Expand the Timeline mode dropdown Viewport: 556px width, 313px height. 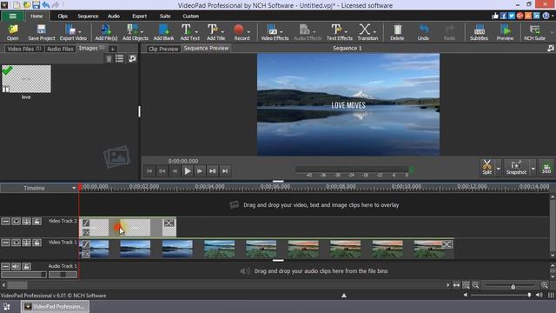[74, 188]
